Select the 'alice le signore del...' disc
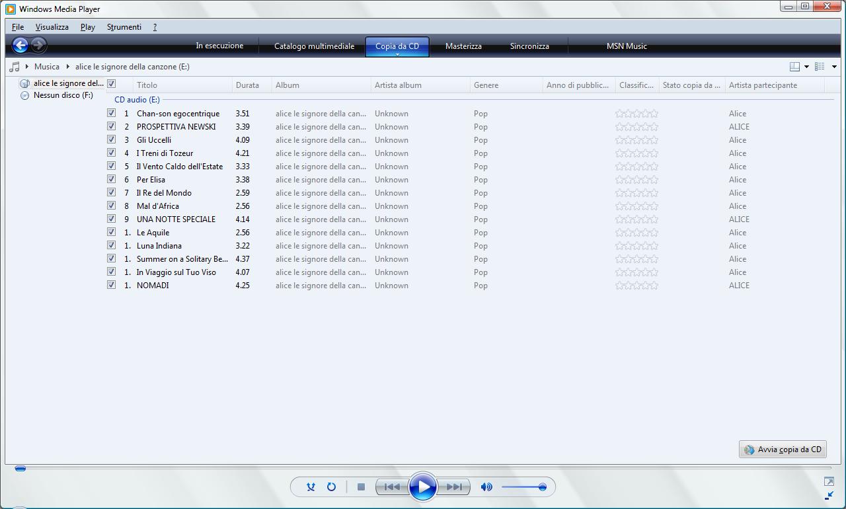This screenshot has width=846, height=509. (x=62, y=83)
